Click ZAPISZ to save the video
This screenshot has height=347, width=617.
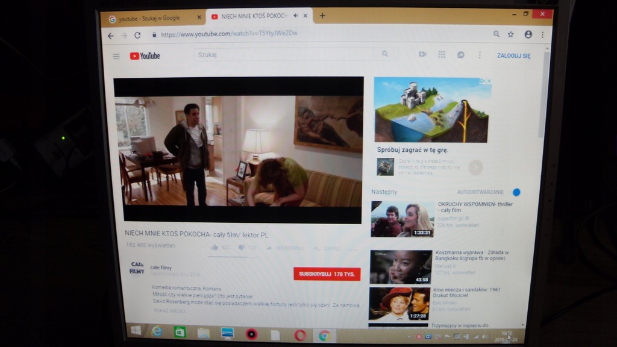click(327, 249)
